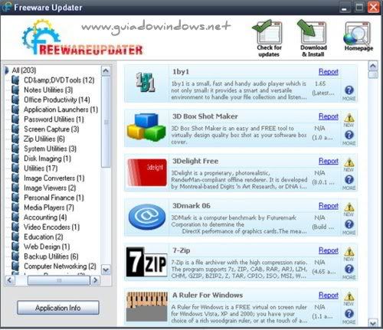Open MORE info for 3Dmark 06
383x330 pixels.
(349, 227)
